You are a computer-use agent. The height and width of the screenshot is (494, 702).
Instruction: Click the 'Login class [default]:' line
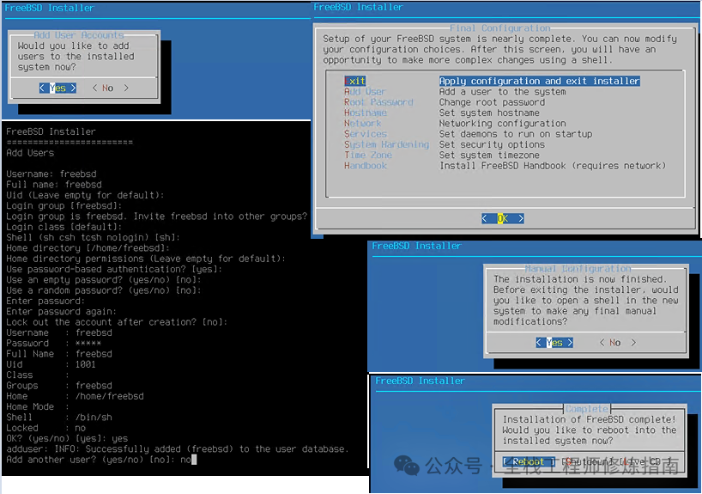(64, 227)
